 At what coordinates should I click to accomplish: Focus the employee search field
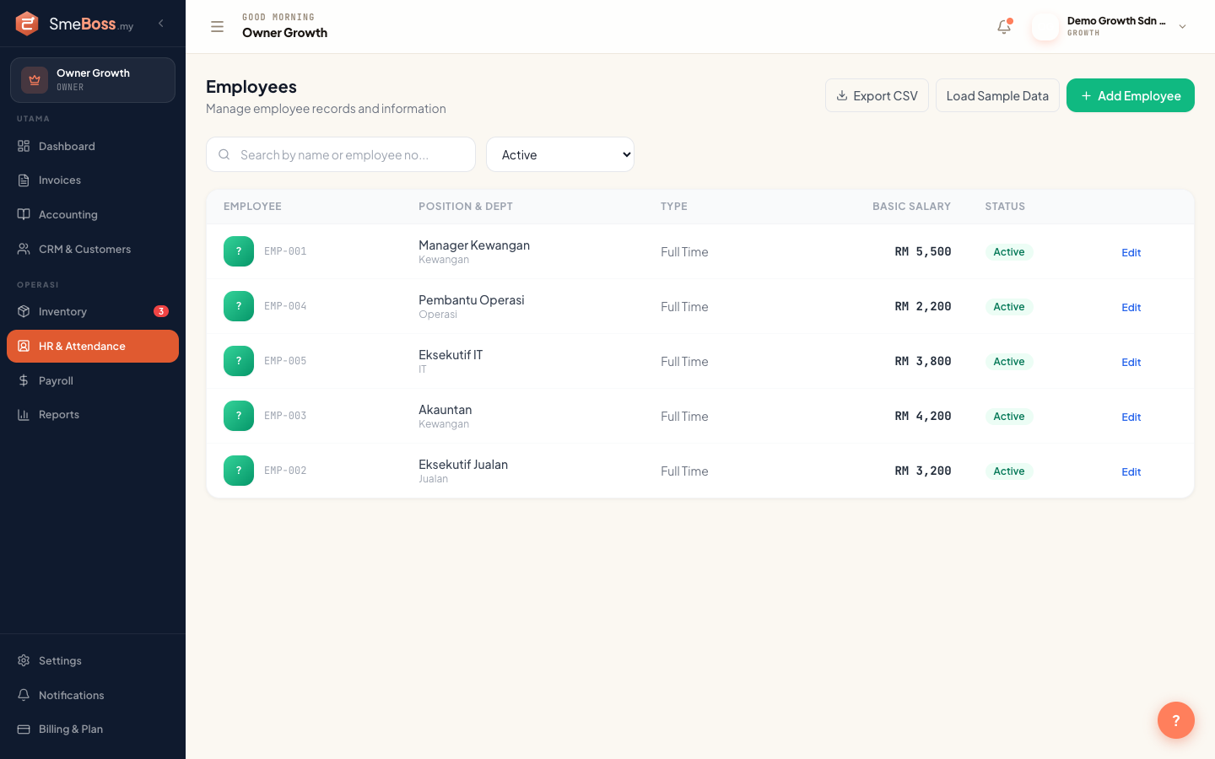(x=341, y=154)
